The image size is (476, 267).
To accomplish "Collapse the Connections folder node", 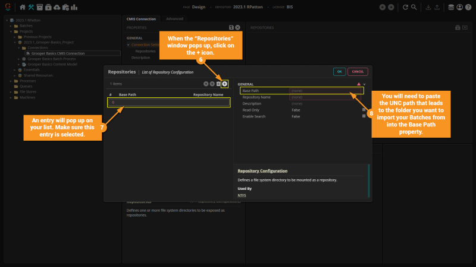I will click(19, 48).
